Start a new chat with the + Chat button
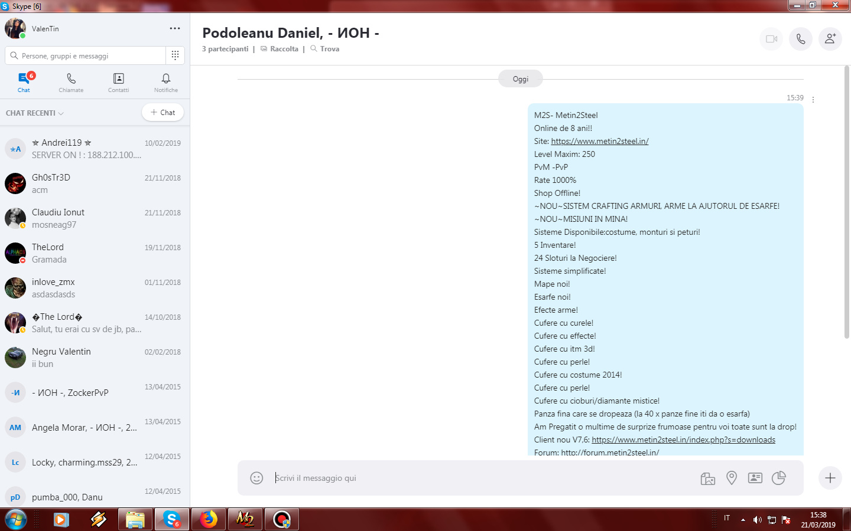 pos(163,112)
